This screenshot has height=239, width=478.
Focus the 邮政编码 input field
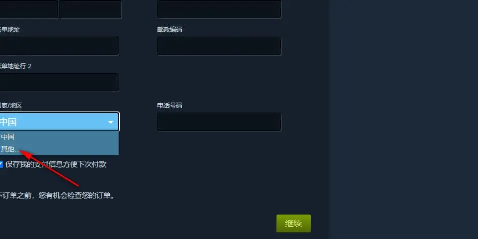point(219,46)
